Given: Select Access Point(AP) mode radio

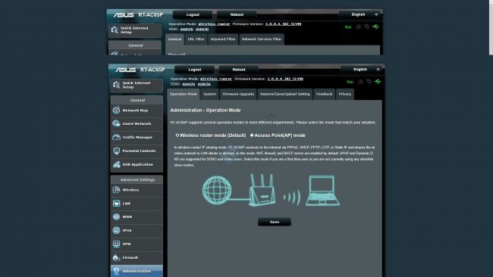Looking at the screenshot, I should pos(252,135).
